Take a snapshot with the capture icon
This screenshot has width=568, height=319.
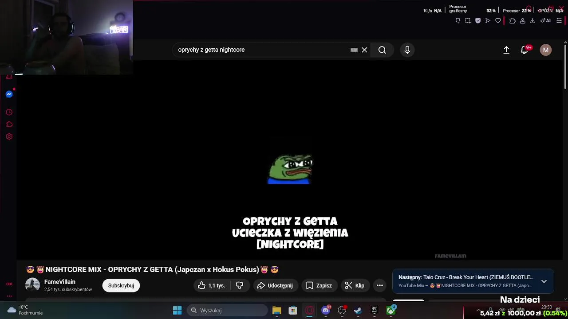click(x=468, y=20)
